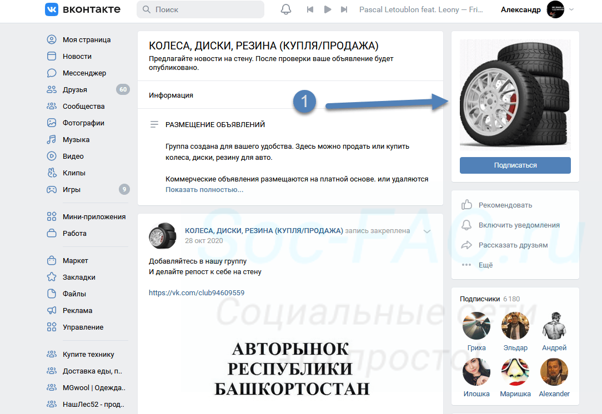Expand description with Показать полностью

tap(204, 189)
